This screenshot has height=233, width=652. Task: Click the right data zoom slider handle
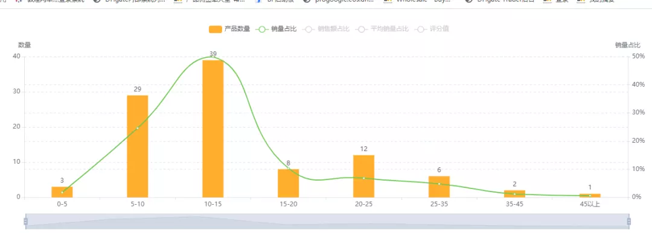[628, 222]
